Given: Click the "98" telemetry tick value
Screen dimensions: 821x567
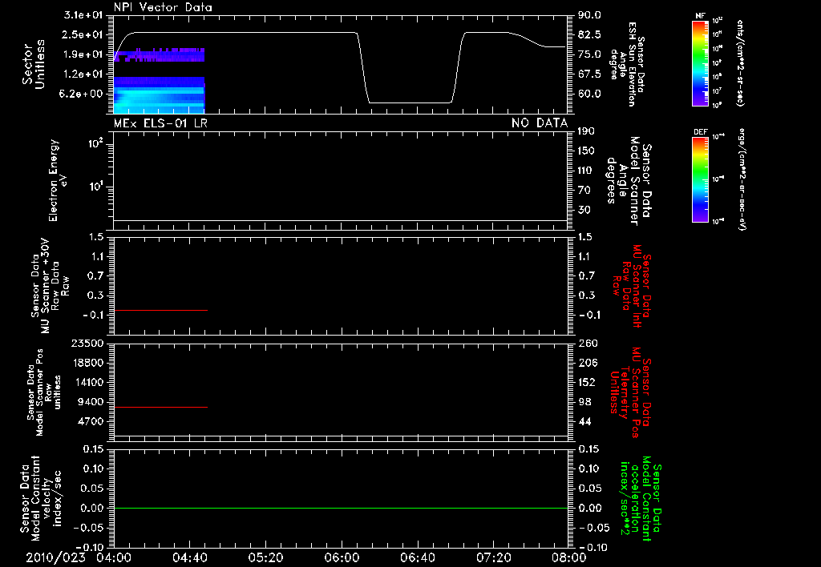Looking at the screenshot, I should [x=584, y=402].
